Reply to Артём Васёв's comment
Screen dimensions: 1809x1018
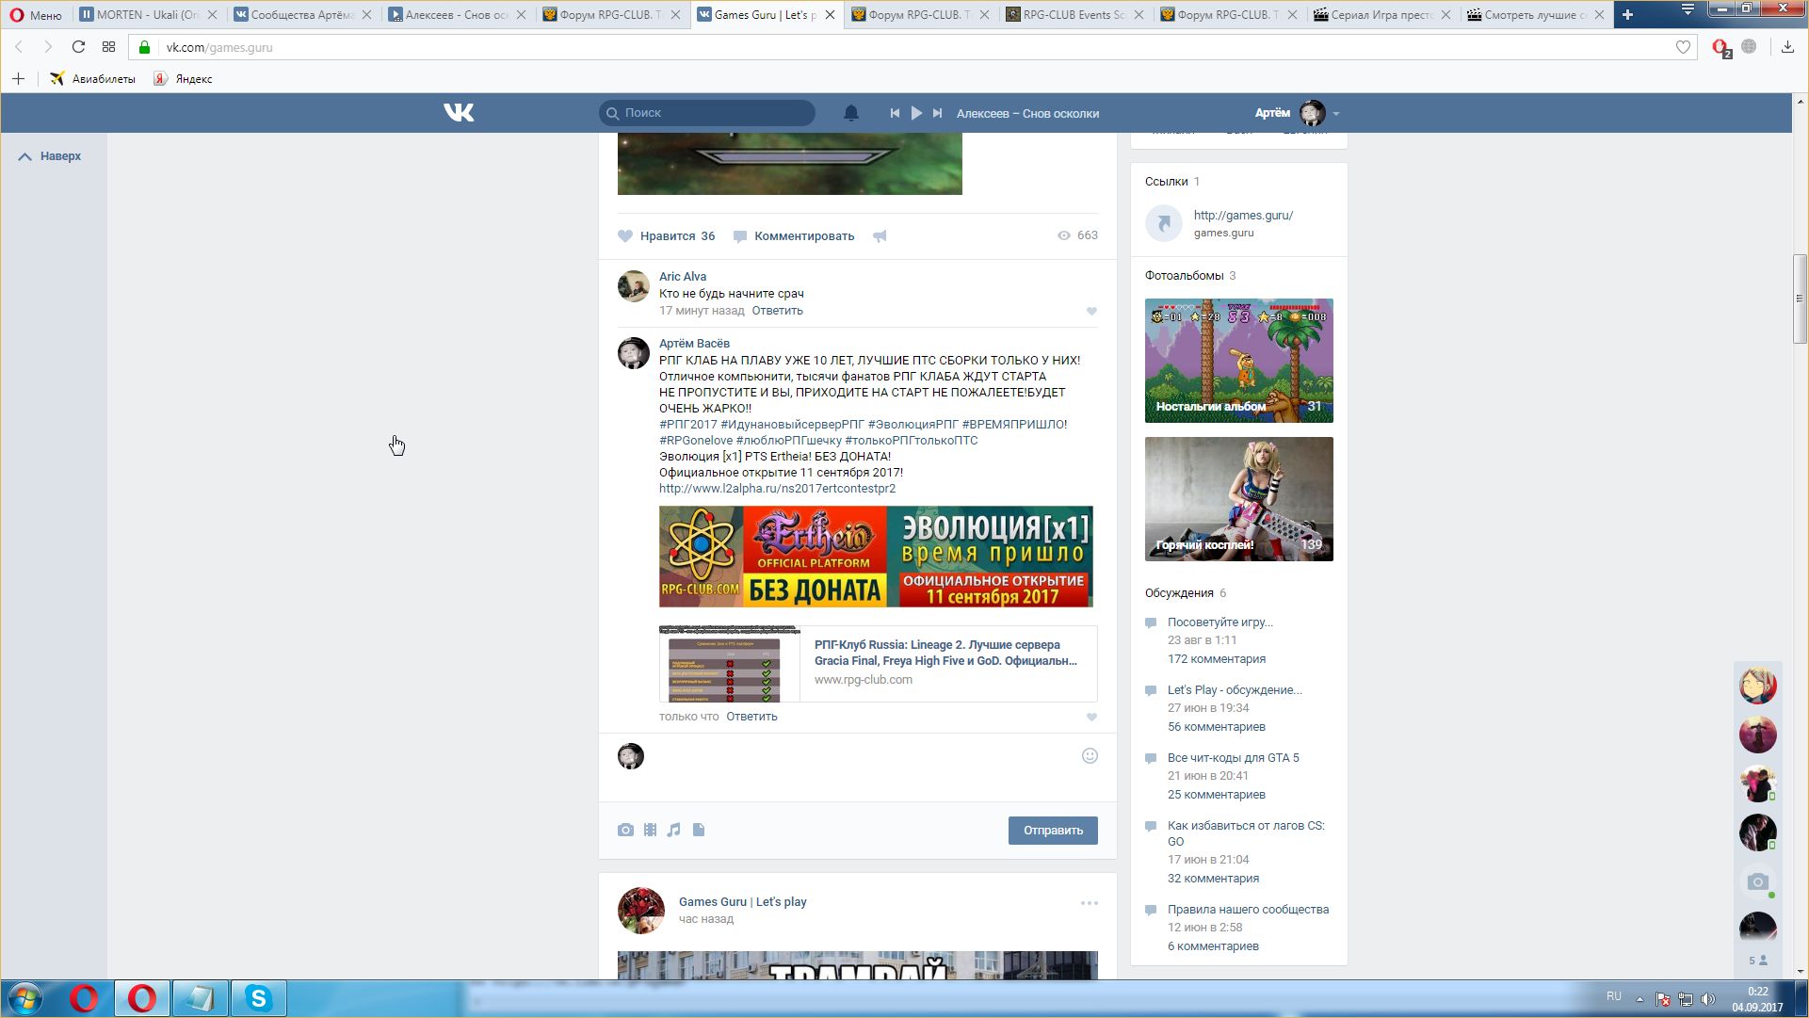[751, 717]
